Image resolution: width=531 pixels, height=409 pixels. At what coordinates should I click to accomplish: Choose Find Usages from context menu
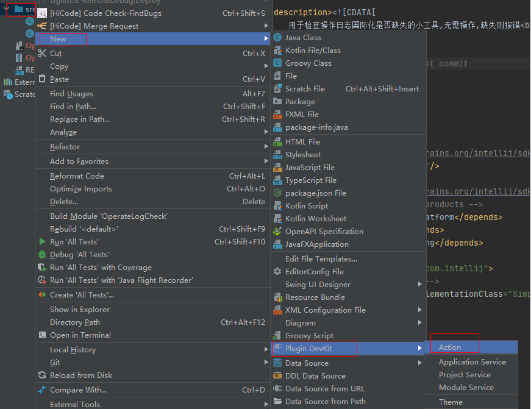click(71, 94)
